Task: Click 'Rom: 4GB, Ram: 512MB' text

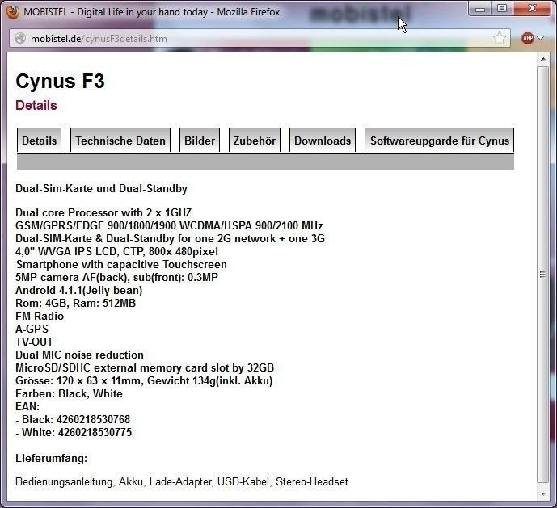Action: (76, 303)
